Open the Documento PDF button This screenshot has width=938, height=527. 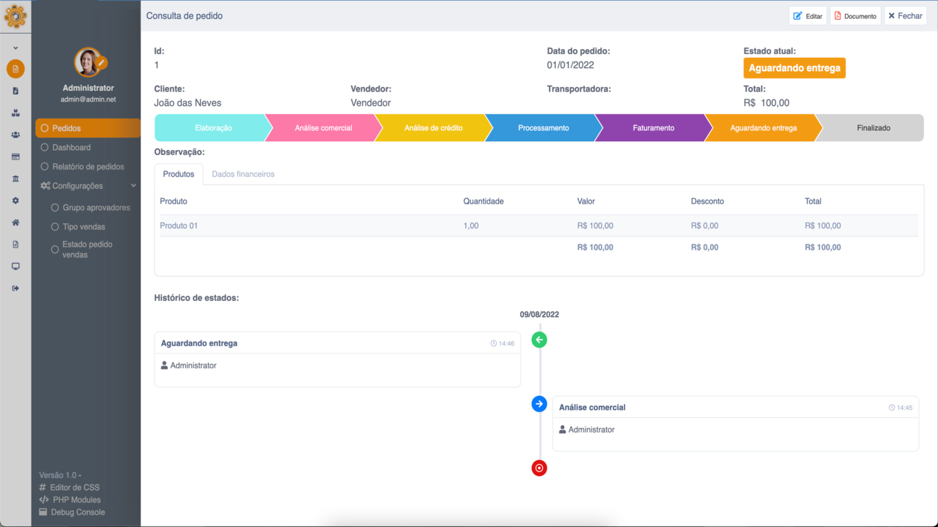pos(855,16)
